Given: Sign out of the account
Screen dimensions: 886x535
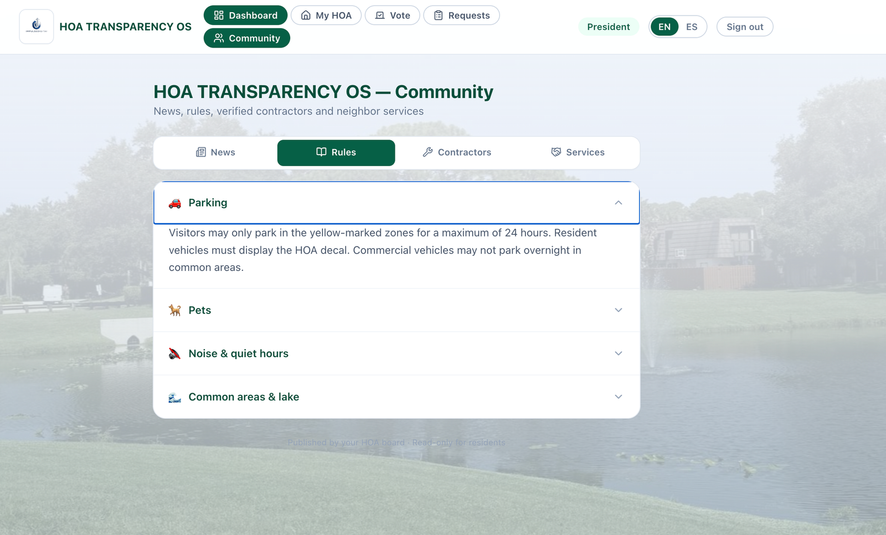Looking at the screenshot, I should pyautogui.click(x=745, y=27).
